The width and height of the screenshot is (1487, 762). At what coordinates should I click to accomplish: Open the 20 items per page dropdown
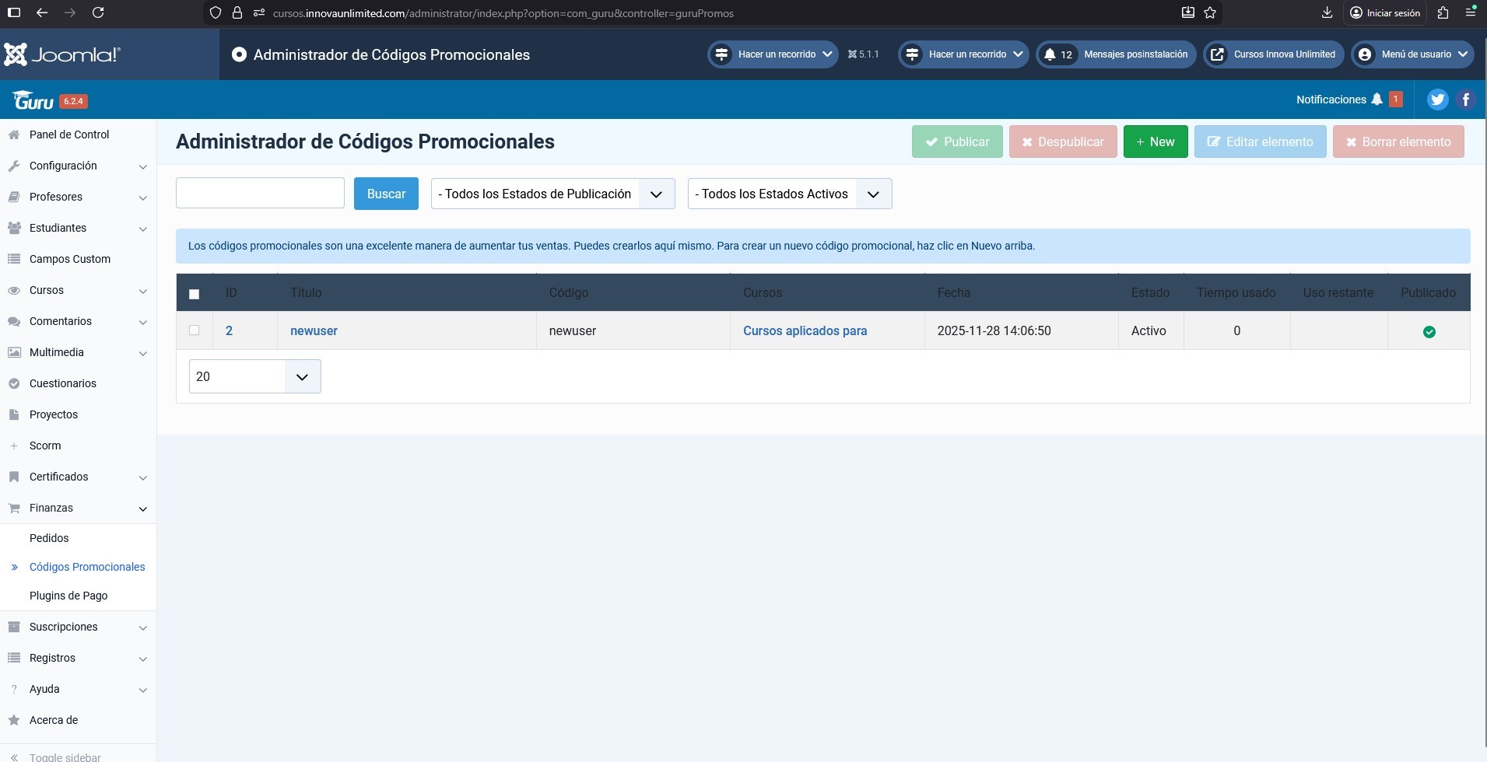click(x=255, y=376)
